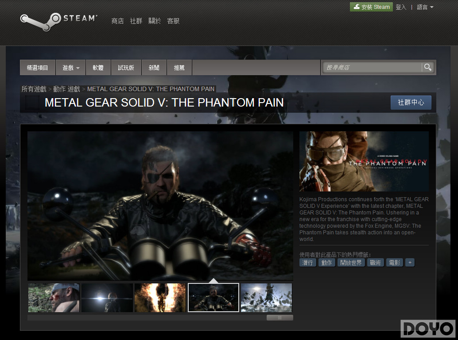The image size is (458, 340).
Task: Expand the 語言 language dropdown
Action: click(x=425, y=7)
